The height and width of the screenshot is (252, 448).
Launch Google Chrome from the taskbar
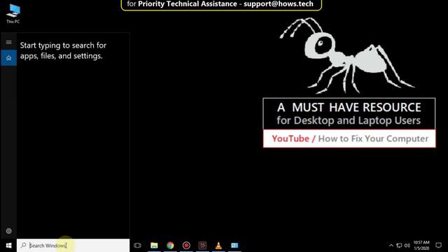(170, 246)
